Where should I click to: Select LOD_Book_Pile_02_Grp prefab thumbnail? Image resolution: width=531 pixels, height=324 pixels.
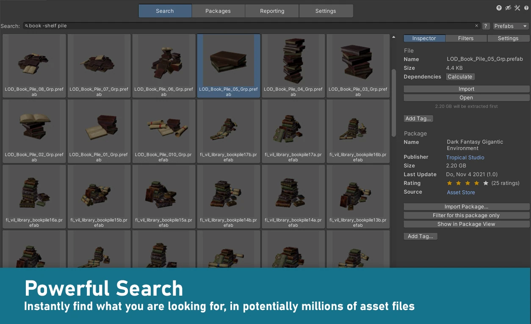pos(34,132)
